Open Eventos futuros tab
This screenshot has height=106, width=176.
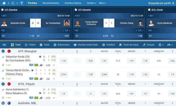coord(73,3)
